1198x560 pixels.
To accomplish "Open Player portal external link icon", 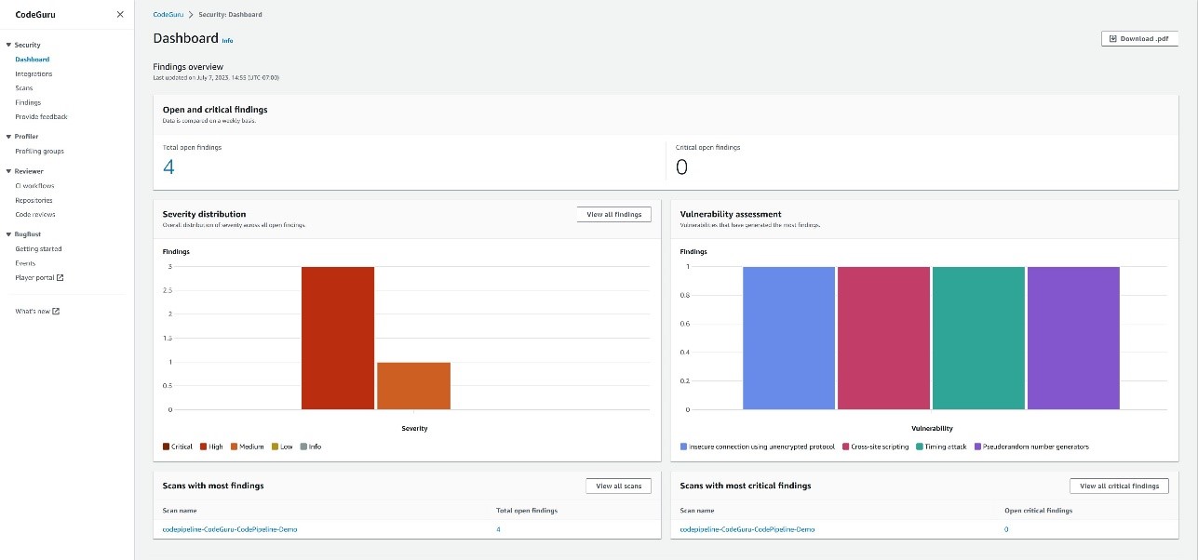I will [x=61, y=277].
